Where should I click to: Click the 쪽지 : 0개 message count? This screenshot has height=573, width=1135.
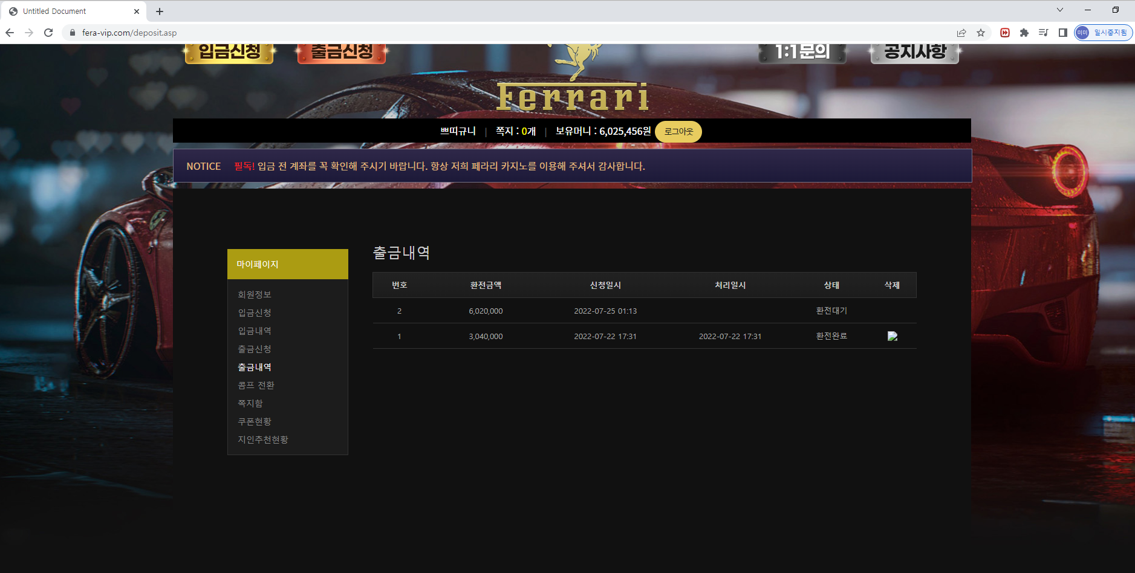click(516, 131)
